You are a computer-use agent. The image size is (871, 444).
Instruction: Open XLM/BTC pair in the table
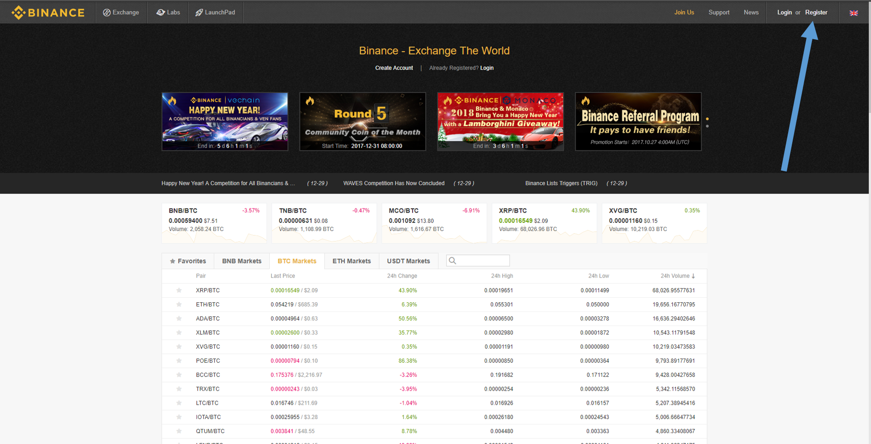pyautogui.click(x=208, y=332)
